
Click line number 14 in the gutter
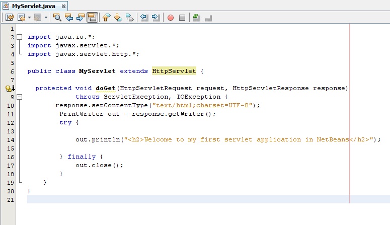coord(11,140)
